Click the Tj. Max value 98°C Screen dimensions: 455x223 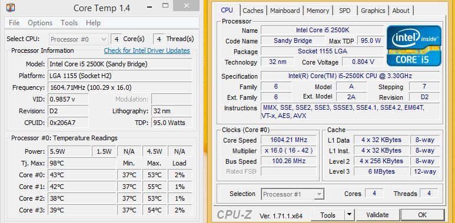pos(82,163)
